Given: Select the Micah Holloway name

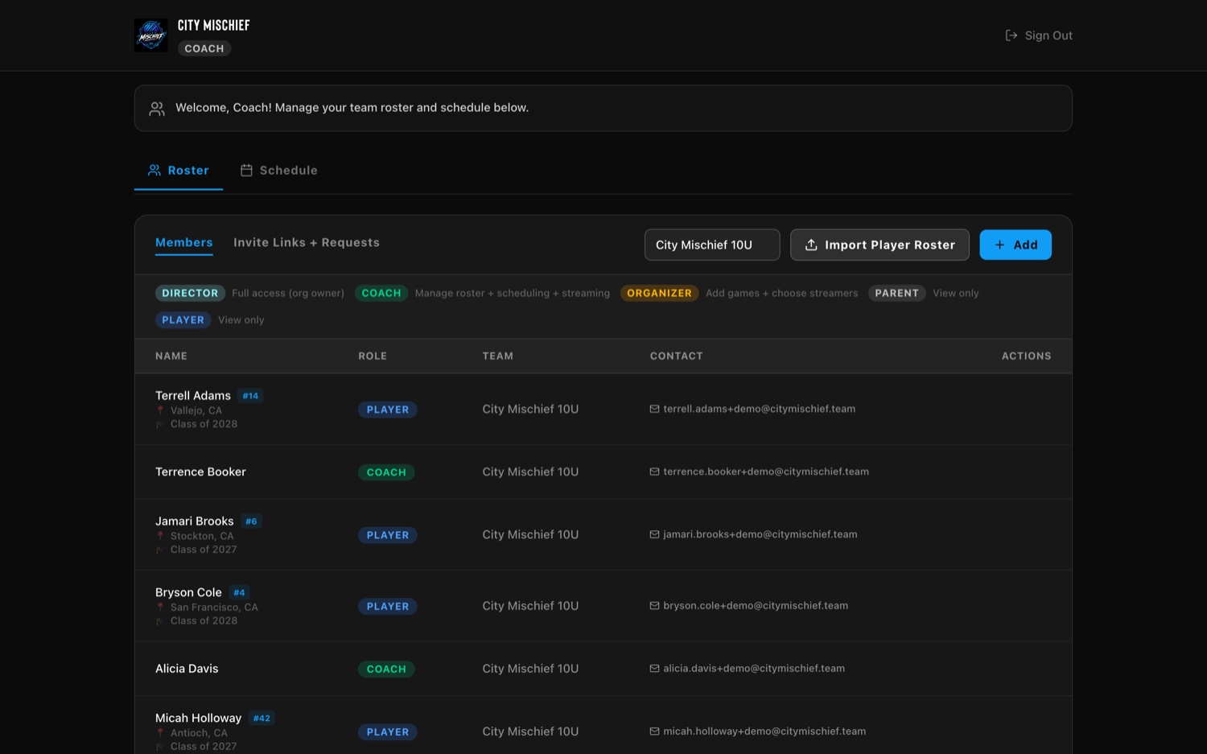Looking at the screenshot, I should click(198, 718).
